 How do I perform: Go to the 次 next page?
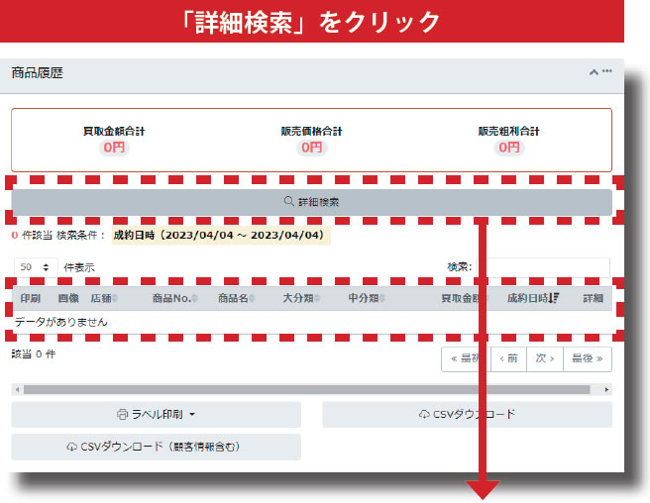pyautogui.click(x=545, y=359)
